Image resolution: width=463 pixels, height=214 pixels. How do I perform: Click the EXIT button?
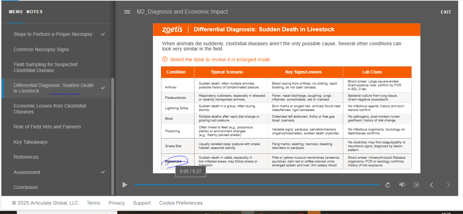pos(446,12)
